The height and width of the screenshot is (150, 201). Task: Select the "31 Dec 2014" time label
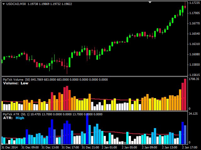pos(9,147)
